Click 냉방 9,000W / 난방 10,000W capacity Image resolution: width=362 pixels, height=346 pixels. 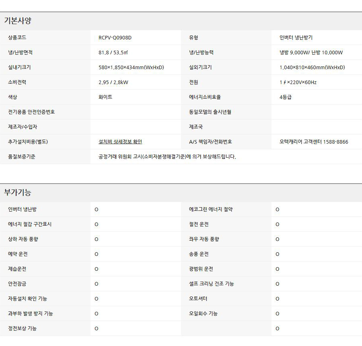click(311, 53)
